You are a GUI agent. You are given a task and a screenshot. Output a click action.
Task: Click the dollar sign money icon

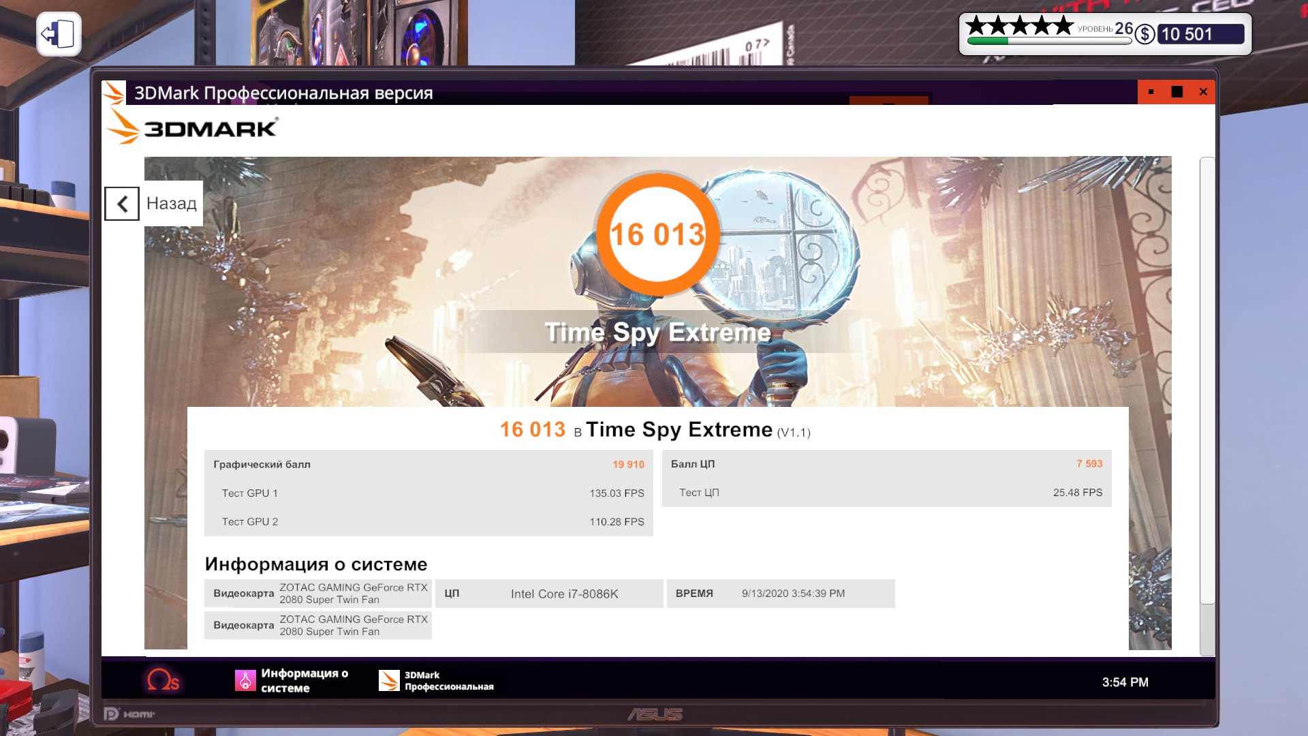tap(1145, 34)
